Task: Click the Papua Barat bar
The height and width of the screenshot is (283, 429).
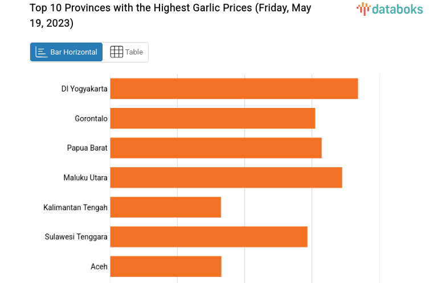Action: [215, 148]
